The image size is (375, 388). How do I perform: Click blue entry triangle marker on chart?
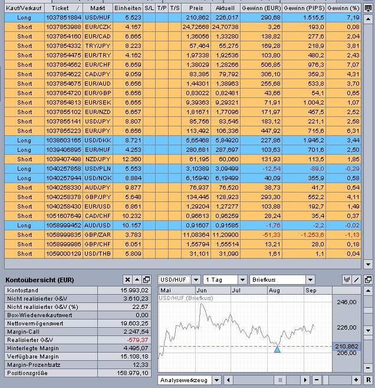click(x=277, y=349)
